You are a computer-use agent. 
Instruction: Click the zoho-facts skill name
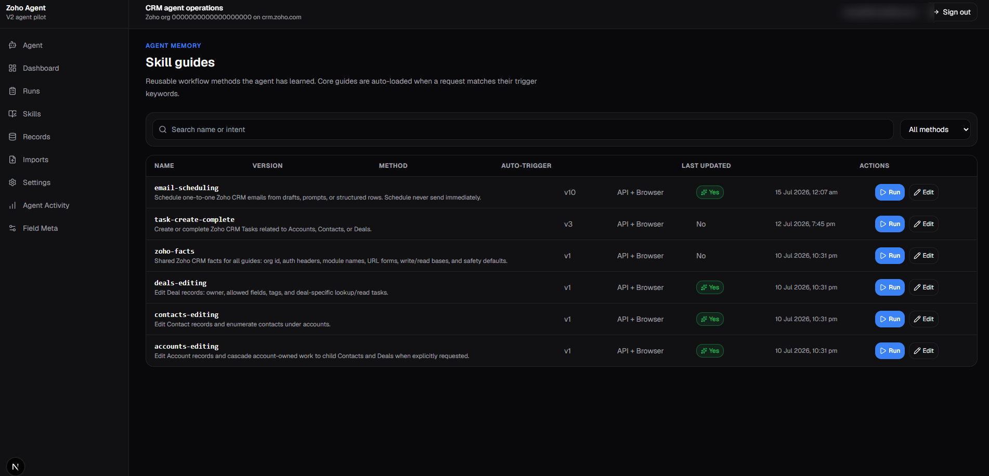coord(174,251)
